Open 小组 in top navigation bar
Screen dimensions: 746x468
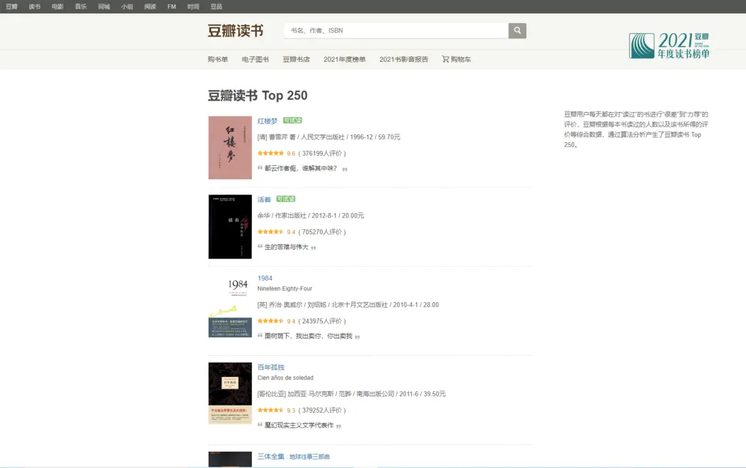pos(127,7)
